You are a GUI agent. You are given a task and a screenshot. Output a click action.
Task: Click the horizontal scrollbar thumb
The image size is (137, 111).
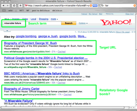[63, 107]
